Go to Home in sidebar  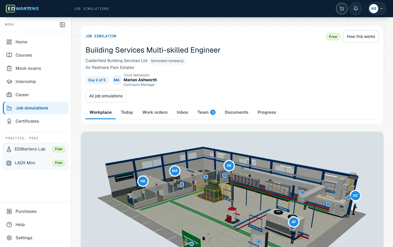click(x=36, y=42)
